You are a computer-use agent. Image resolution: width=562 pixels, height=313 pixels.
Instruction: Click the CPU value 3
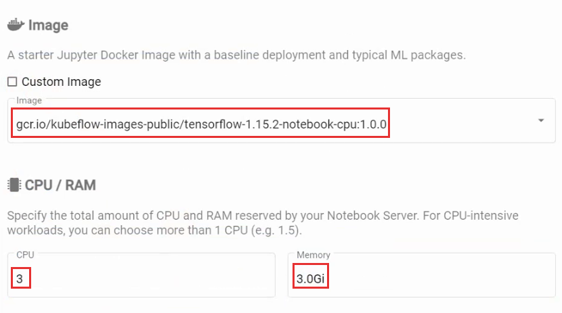[x=20, y=279]
